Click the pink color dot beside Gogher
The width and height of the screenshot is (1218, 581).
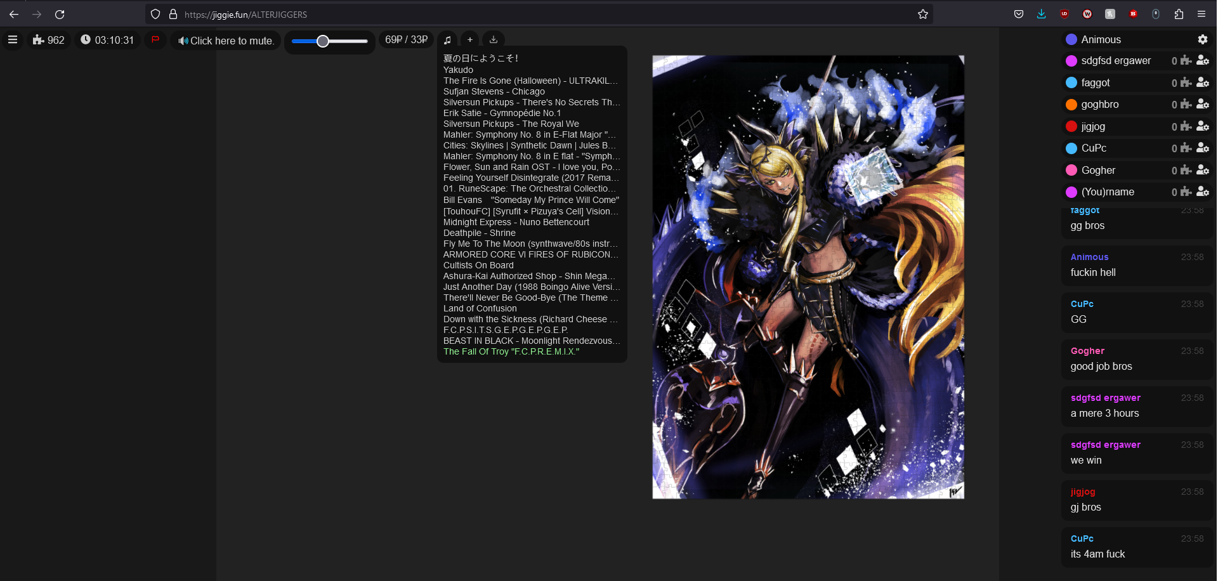[x=1071, y=171]
